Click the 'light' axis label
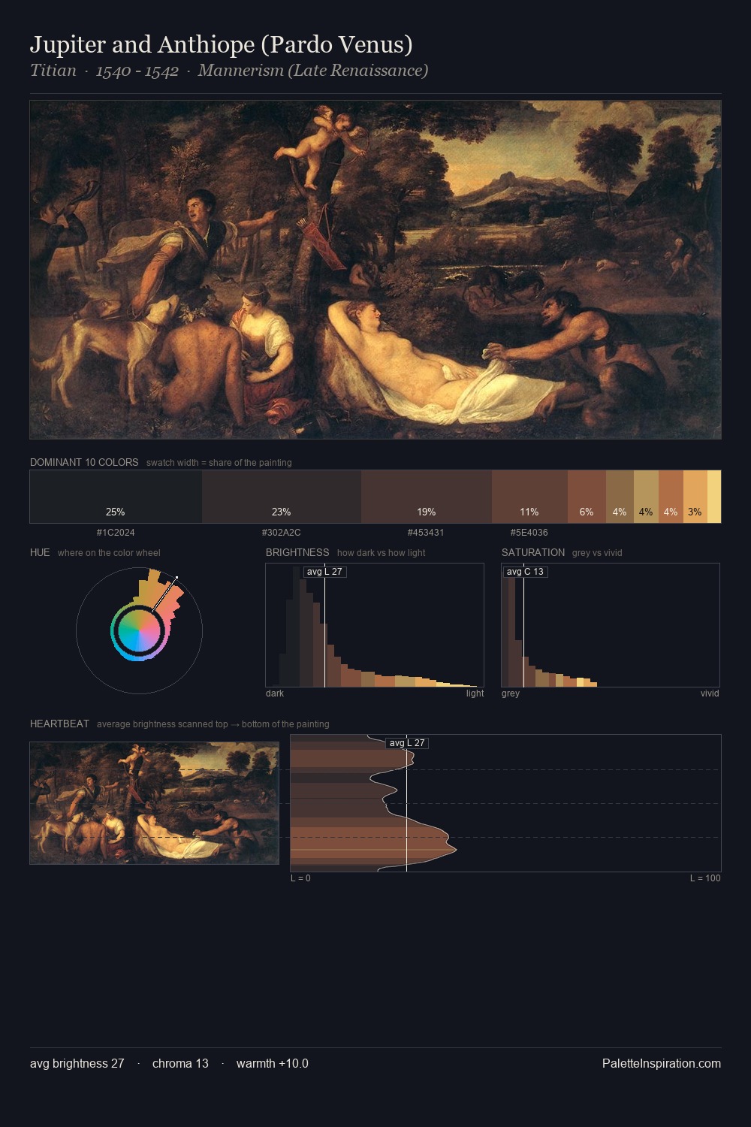Screen dimensions: 751x1127 475,693
